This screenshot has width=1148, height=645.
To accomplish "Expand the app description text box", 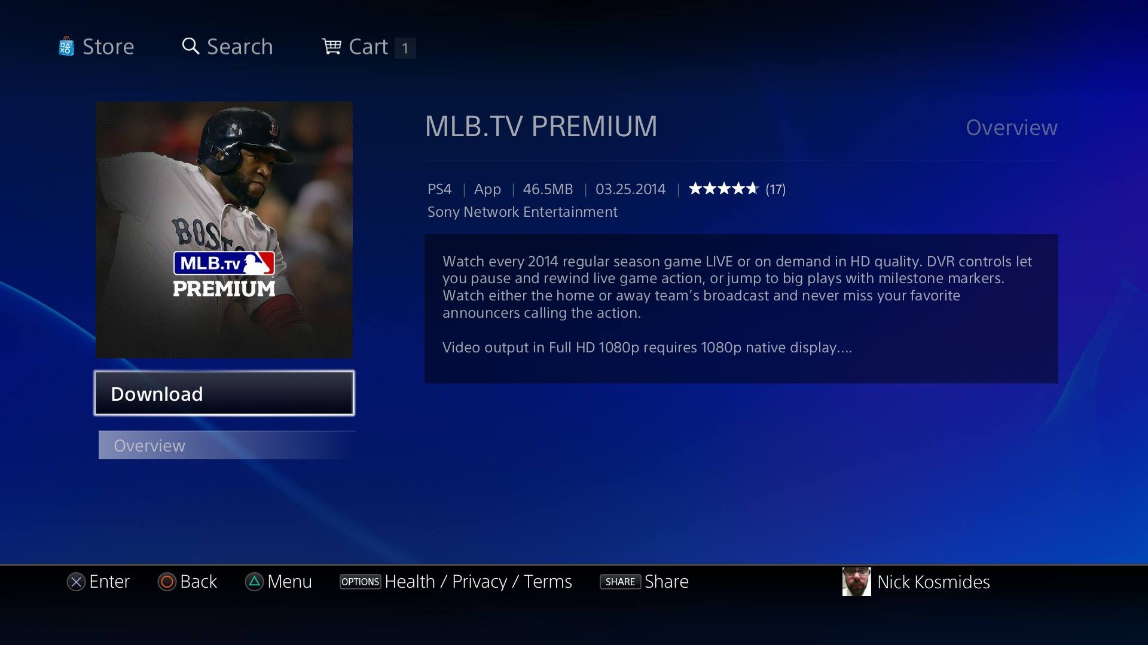I will pos(741,309).
